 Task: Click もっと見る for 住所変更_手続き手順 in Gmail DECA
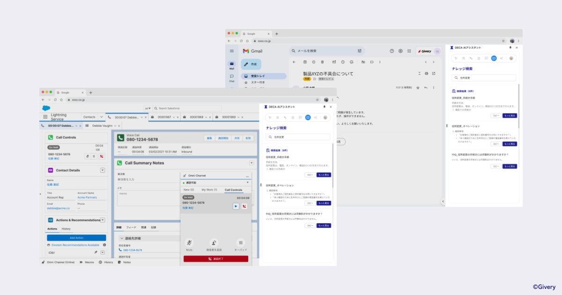[x=510, y=116]
